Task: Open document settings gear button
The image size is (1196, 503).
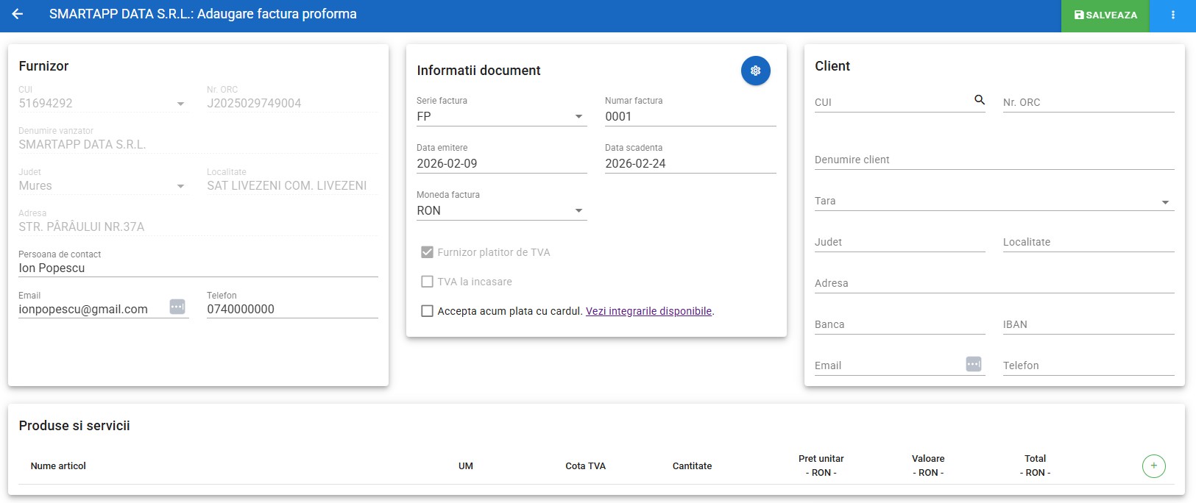Action: [x=755, y=71]
